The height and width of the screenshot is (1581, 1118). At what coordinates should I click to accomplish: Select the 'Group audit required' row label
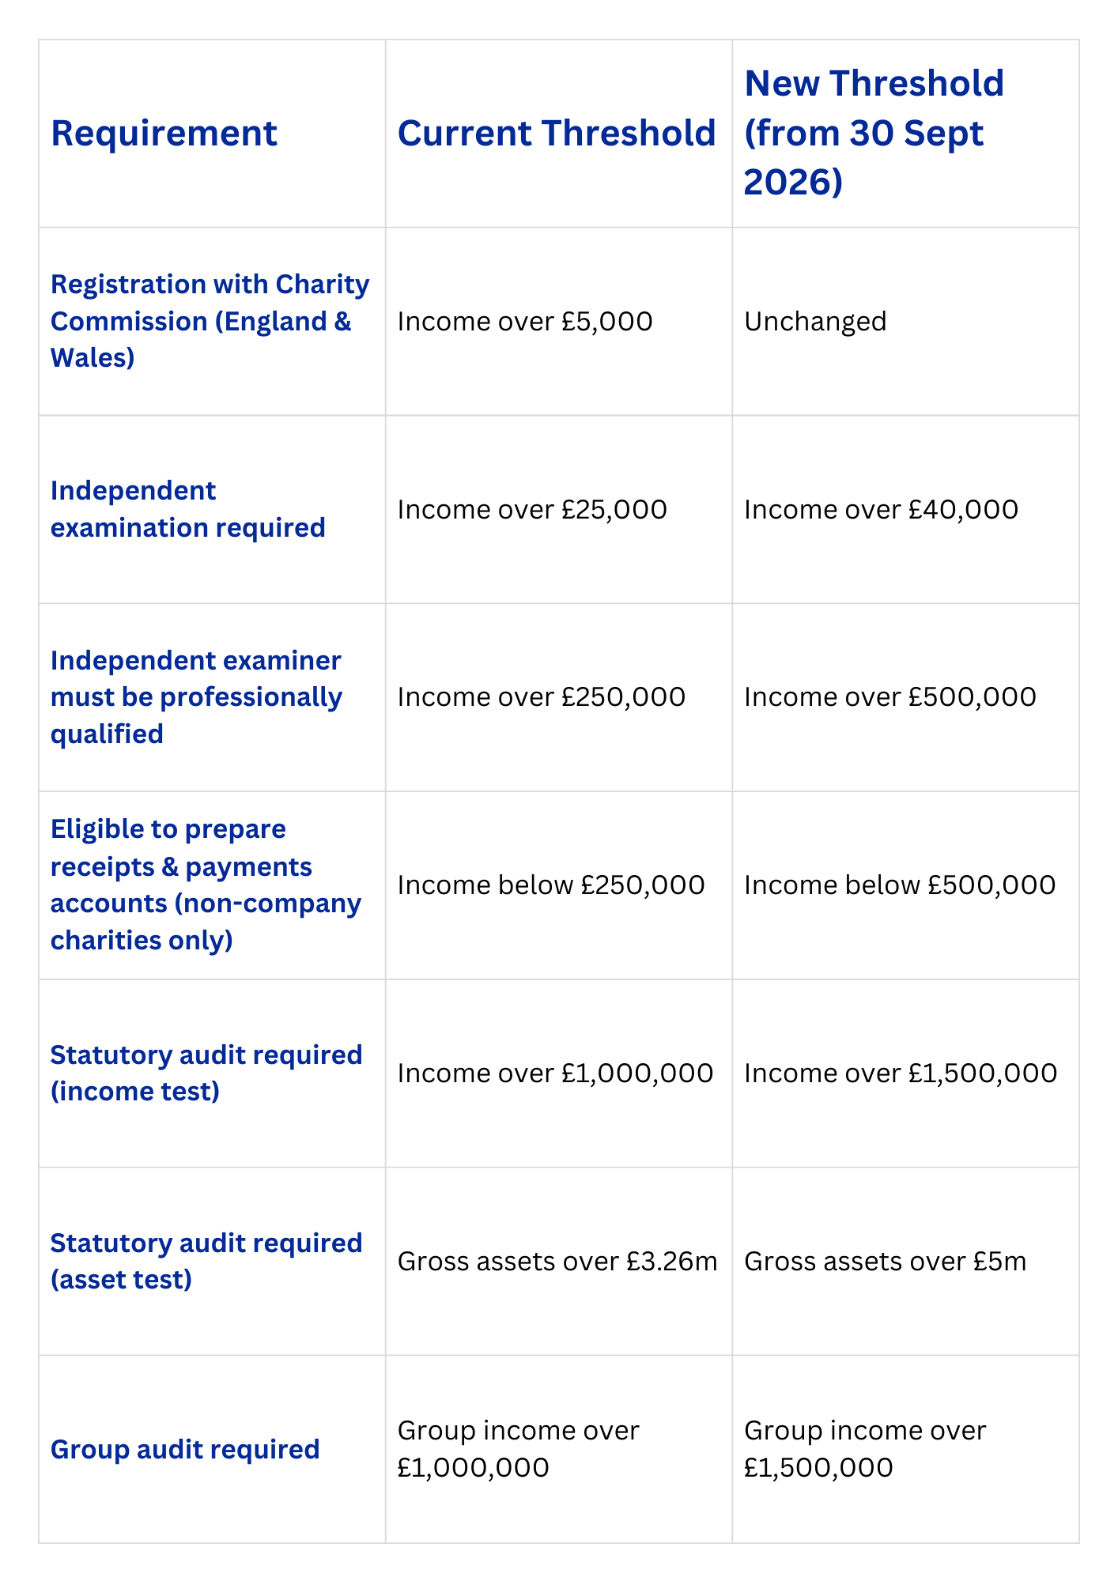point(185,1449)
